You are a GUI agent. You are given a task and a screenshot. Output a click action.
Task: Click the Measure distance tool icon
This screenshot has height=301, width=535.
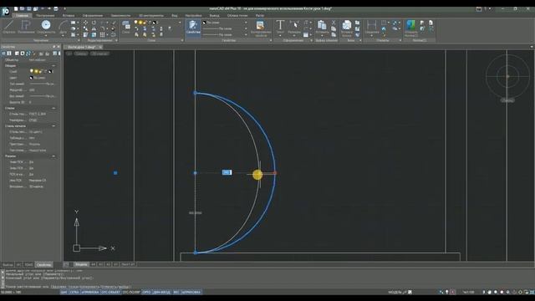(x=371, y=27)
